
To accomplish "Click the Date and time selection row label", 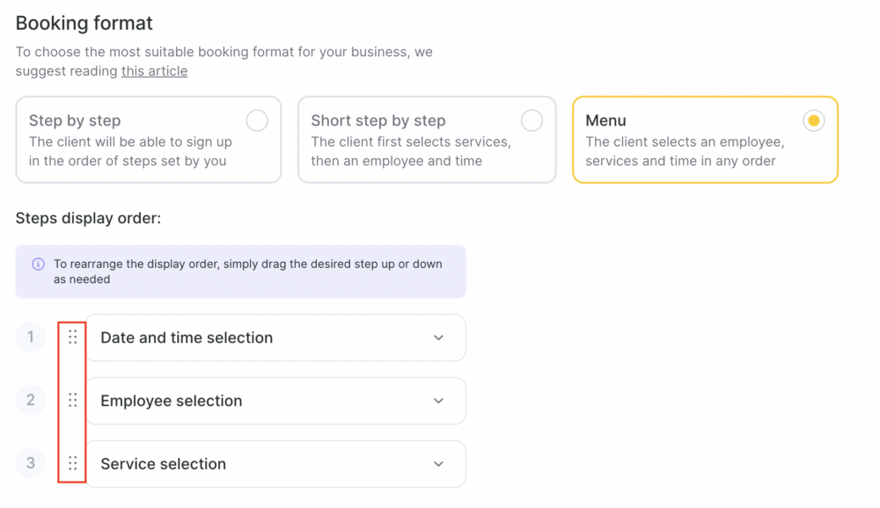I will point(187,337).
